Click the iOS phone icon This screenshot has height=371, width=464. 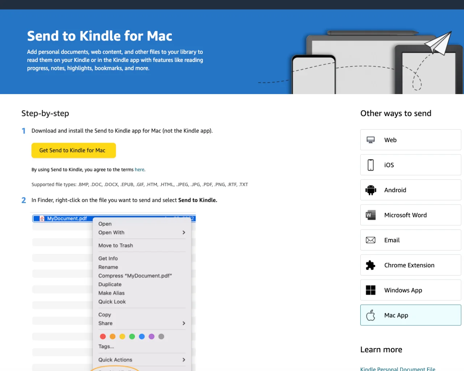(370, 165)
